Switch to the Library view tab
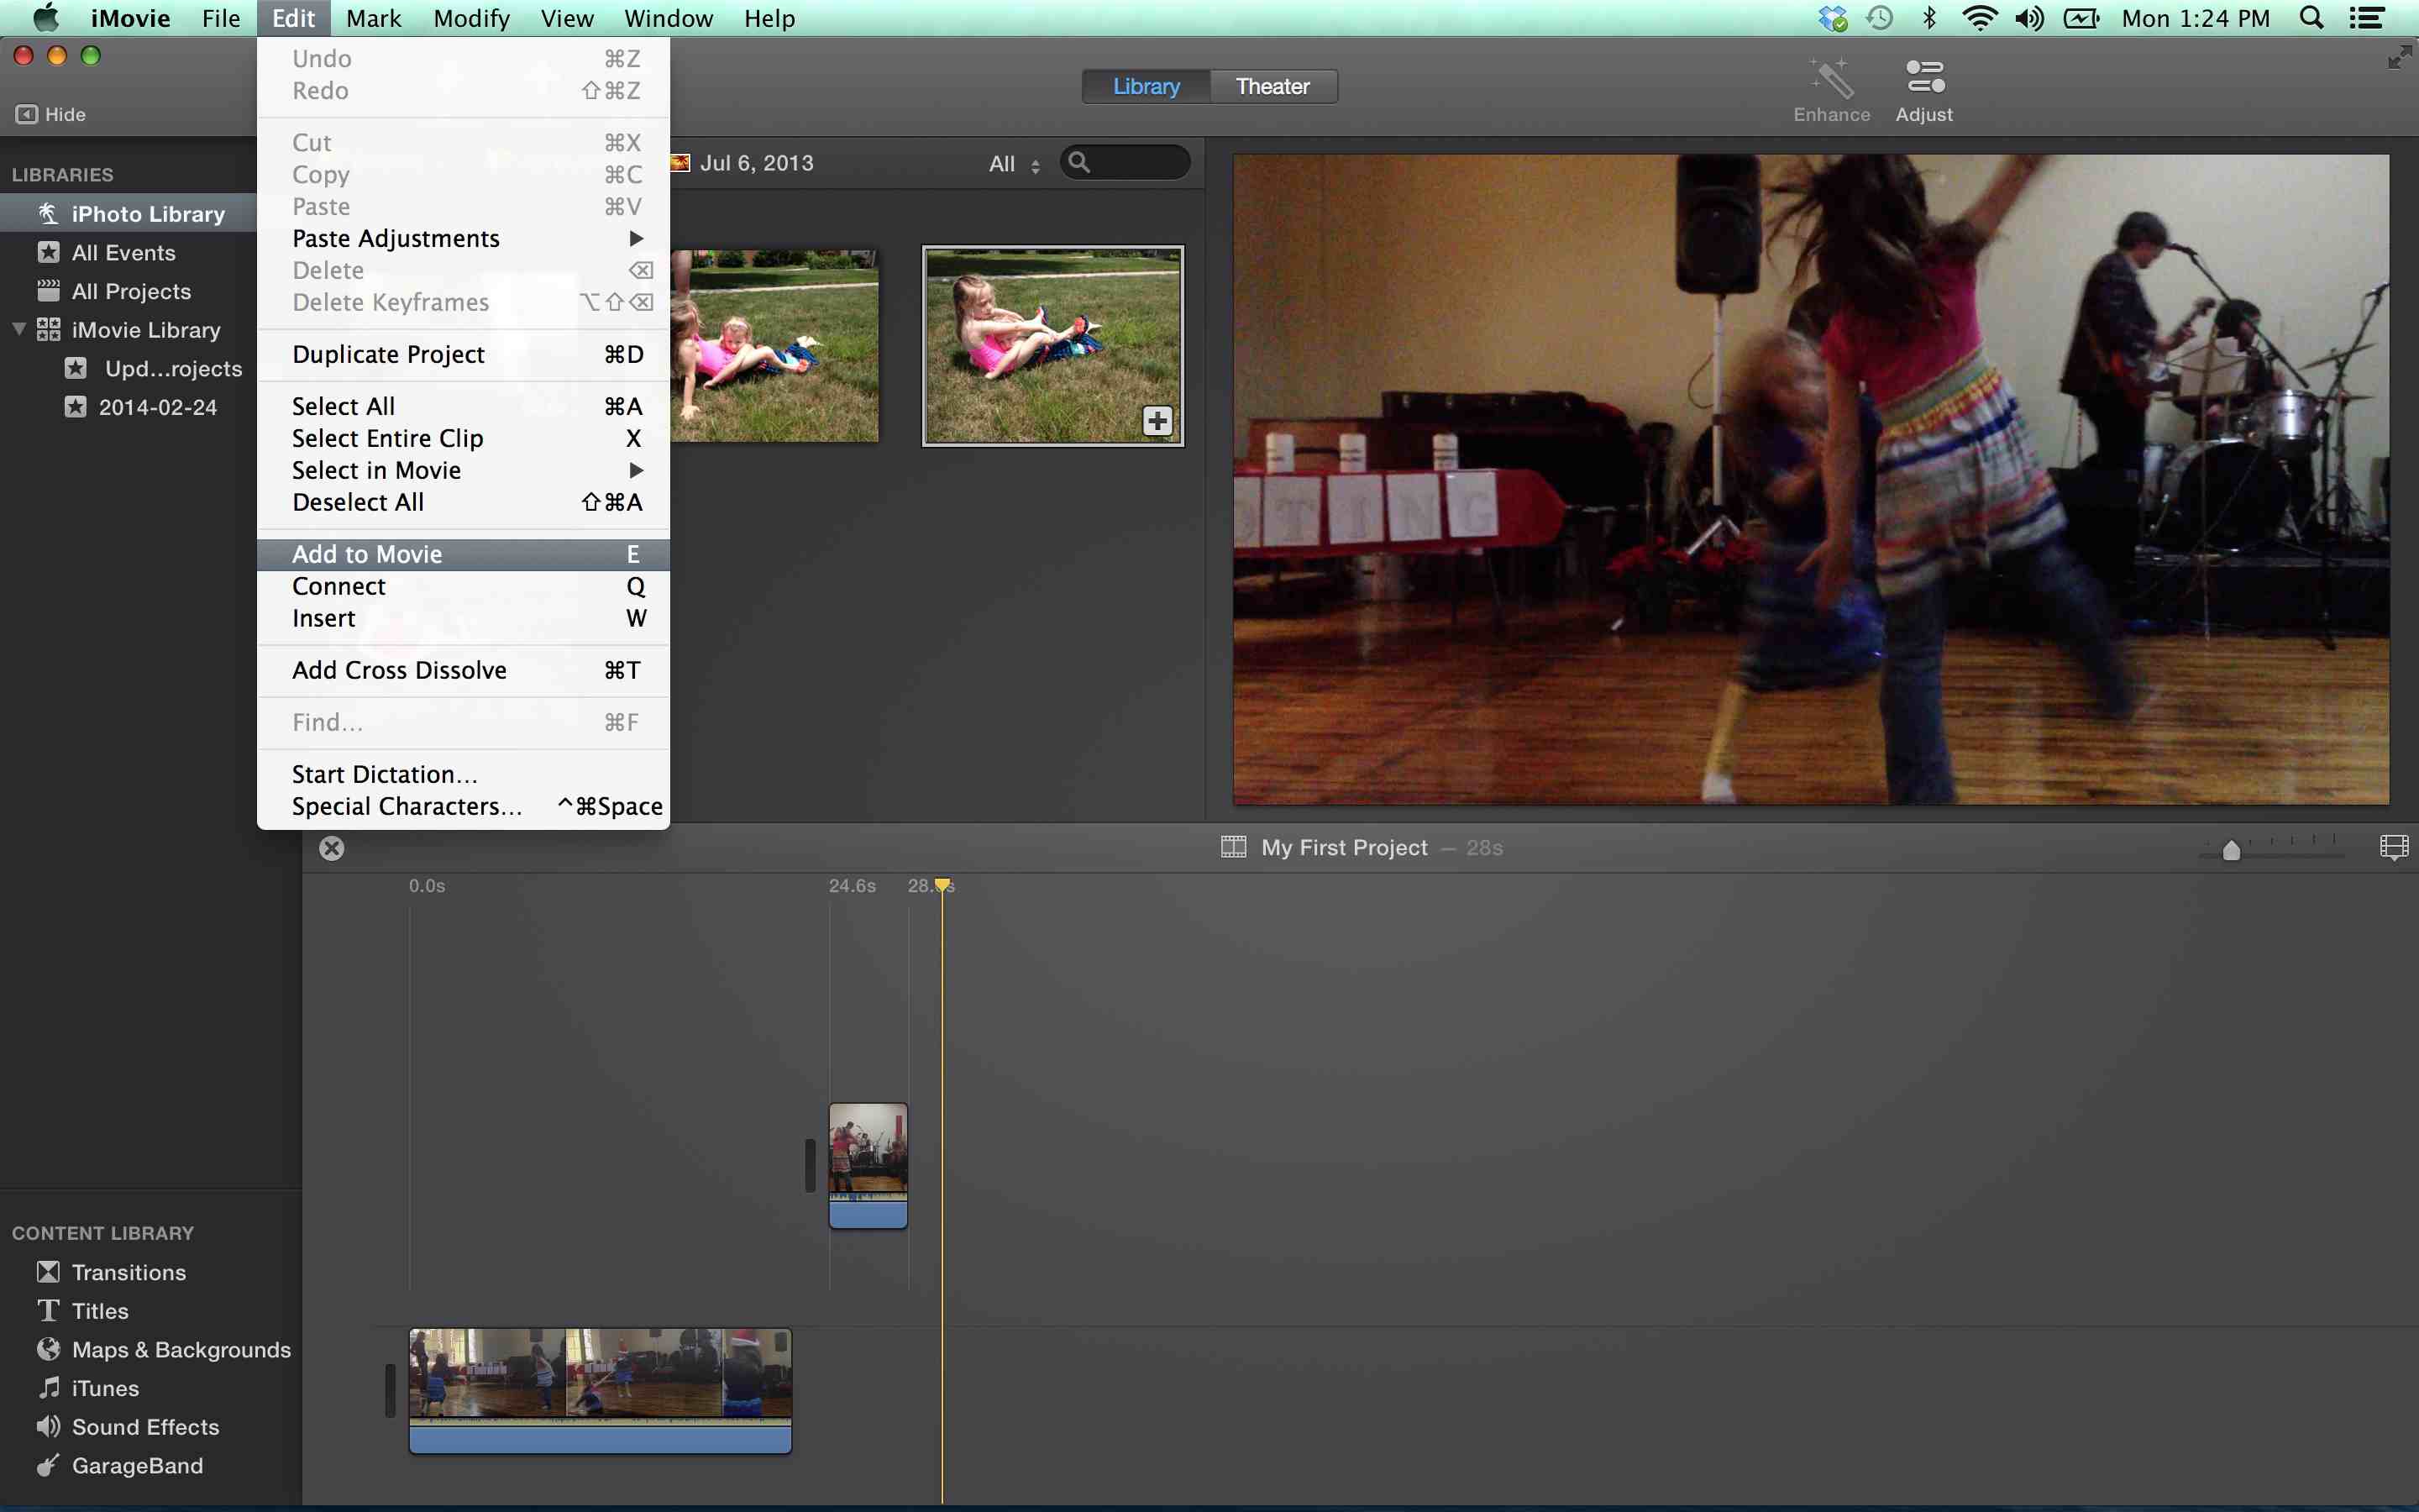Viewport: 2419px width, 1512px height. [1146, 84]
